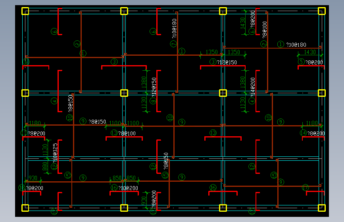The width and height of the screenshot is (344, 222).
Task: Pick the ?10@200 label beside circled 16
Action: click(x=128, y=188)
